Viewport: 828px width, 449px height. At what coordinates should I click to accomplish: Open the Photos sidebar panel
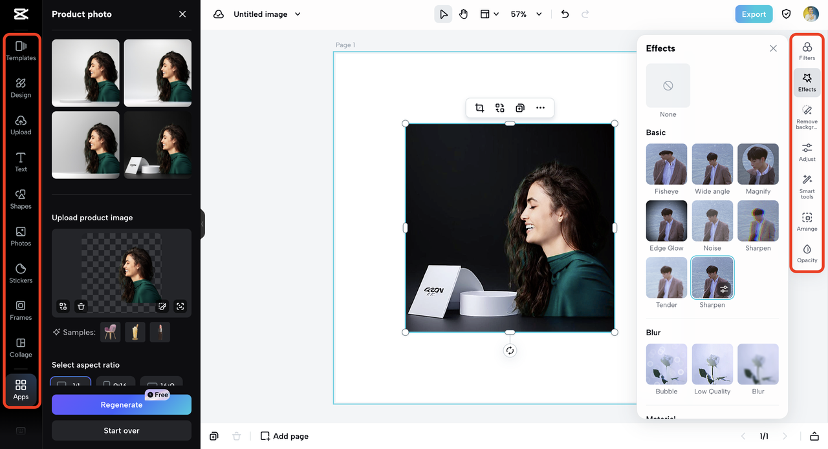coord(21,236)
